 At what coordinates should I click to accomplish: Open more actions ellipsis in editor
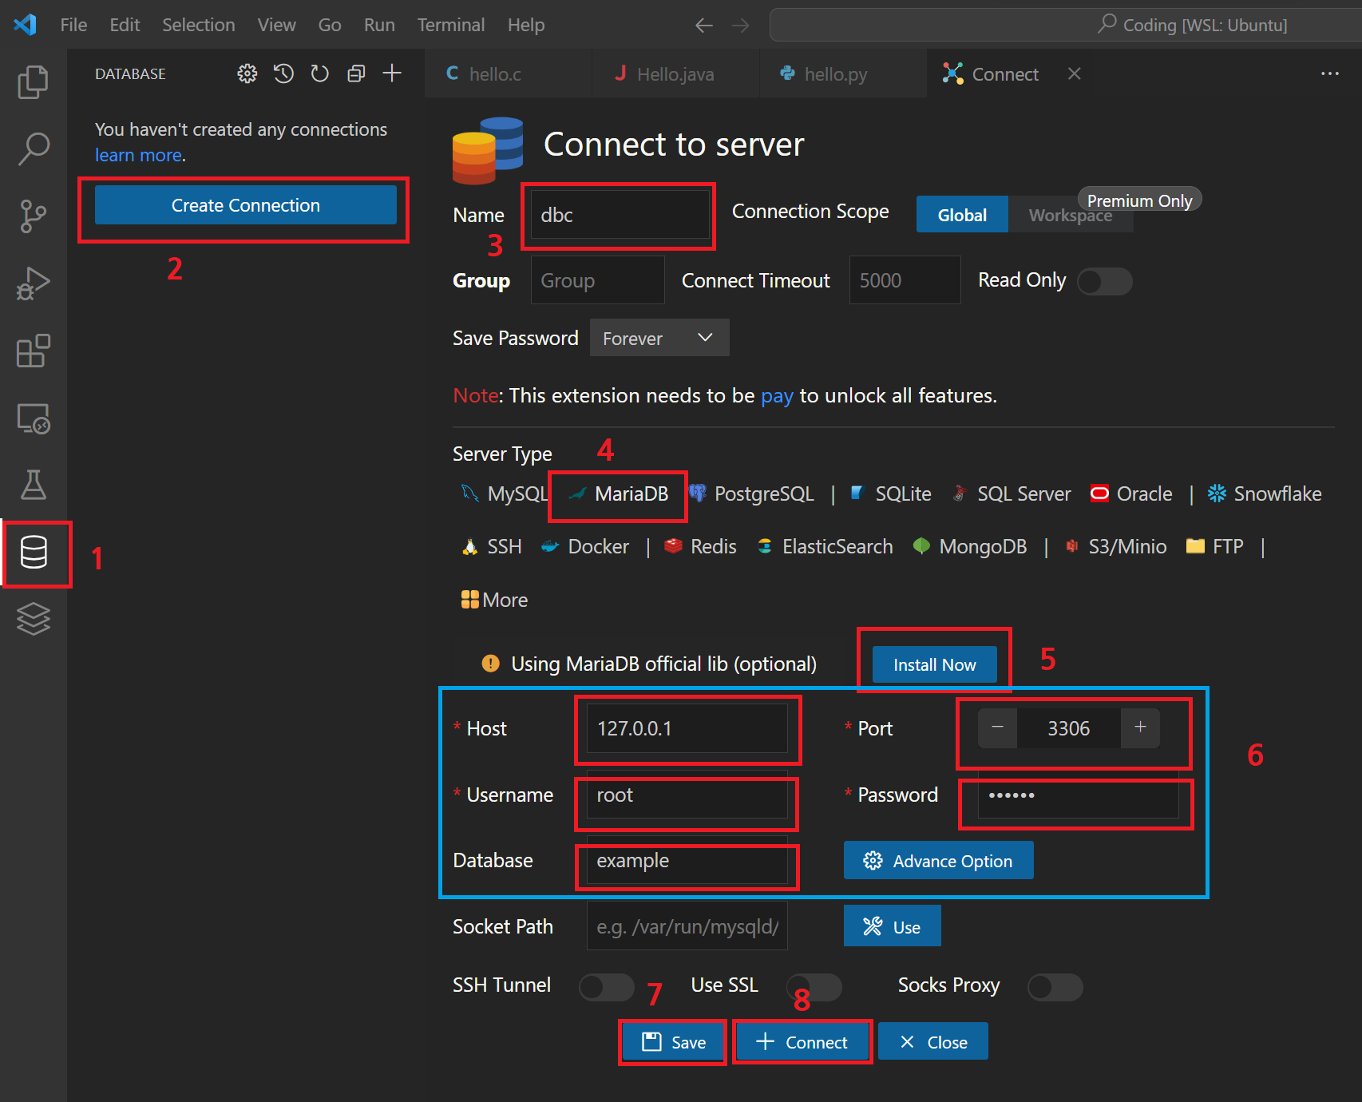click(x=1330, y=73)
